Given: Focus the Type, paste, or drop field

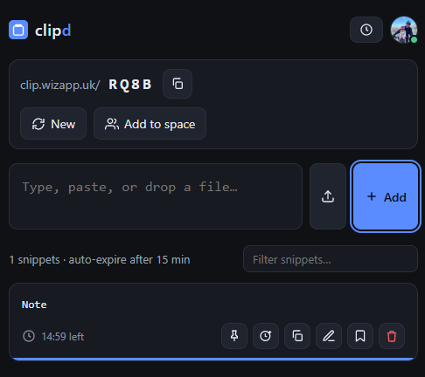Looking at the screenshot, I should 156,196.
